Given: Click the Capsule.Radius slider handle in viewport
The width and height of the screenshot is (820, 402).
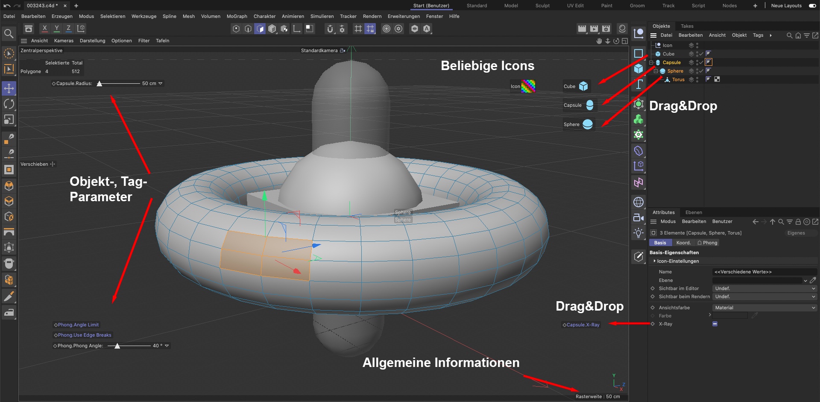Looking at the screenshot, I should coord(100,84).
